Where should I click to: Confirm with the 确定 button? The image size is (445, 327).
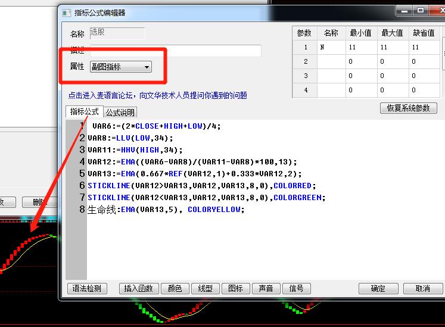(x=378, y=288)
